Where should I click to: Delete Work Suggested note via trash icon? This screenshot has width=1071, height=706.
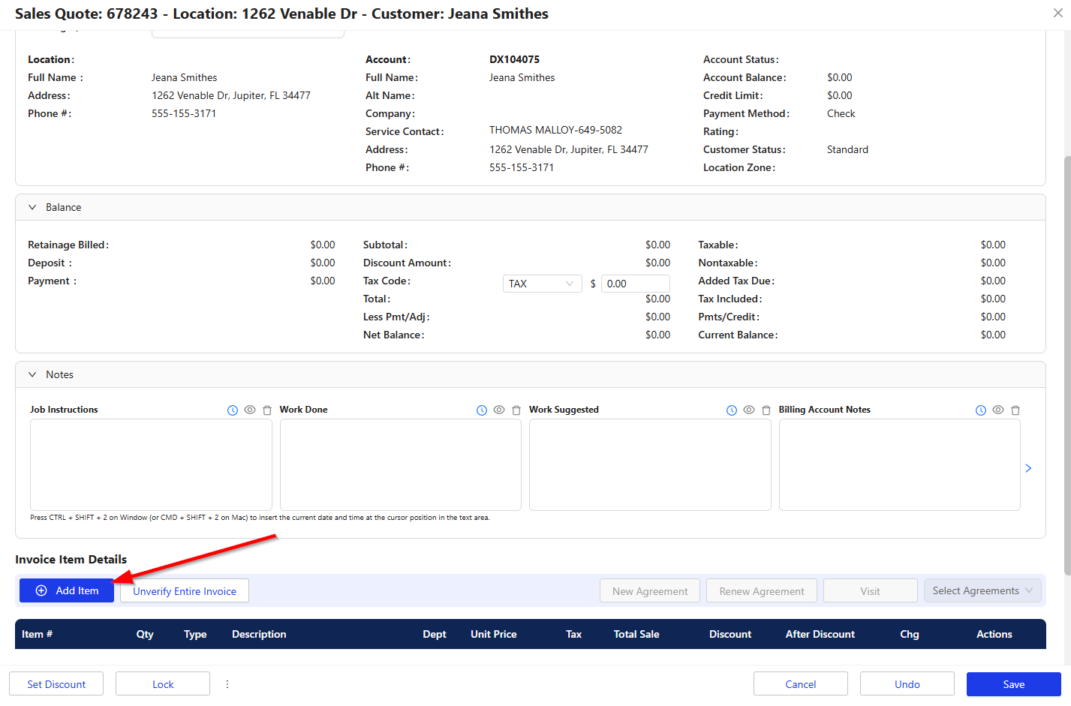766,410
